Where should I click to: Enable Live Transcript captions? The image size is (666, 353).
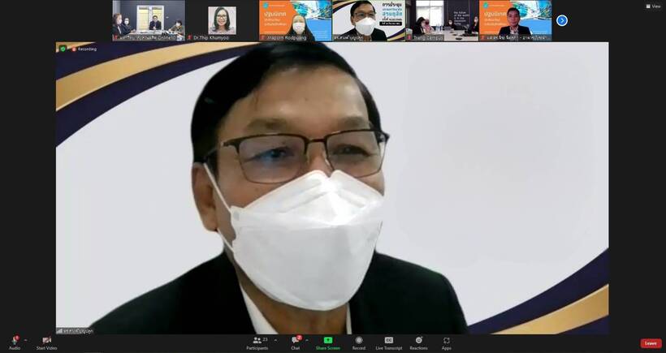pos(389,342)
